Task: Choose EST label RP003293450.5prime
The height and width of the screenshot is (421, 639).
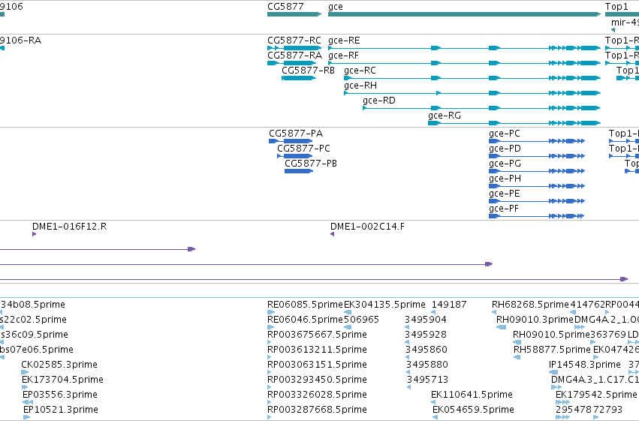Action: pyautogui.click(x=317, y=380)
